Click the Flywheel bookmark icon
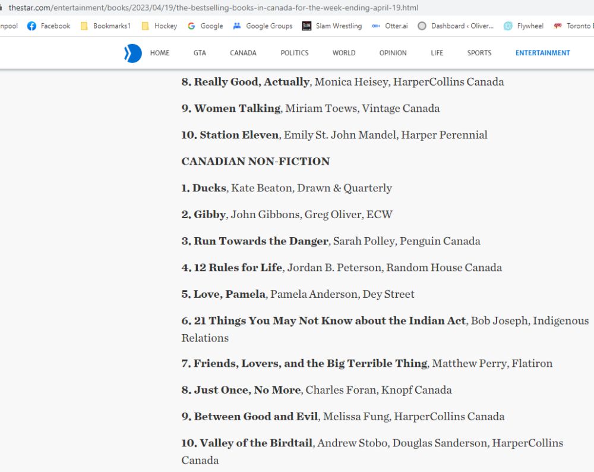 [508, 26]
